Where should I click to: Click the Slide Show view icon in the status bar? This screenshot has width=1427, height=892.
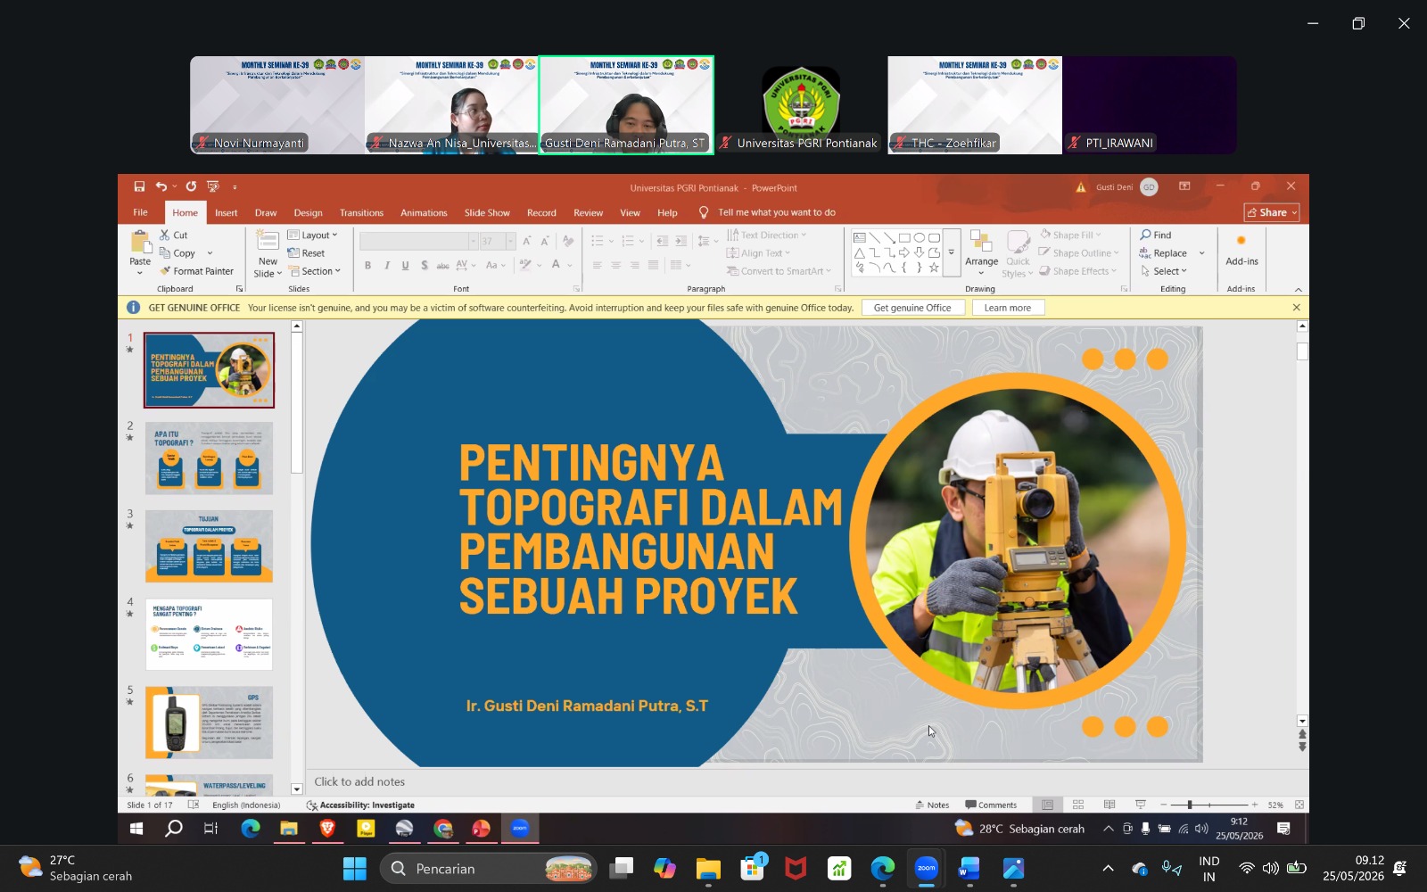point(1141,805)
